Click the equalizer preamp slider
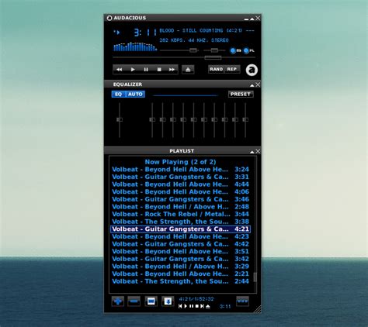The width and height of the screenshot is (368, 327). [120, 120]
